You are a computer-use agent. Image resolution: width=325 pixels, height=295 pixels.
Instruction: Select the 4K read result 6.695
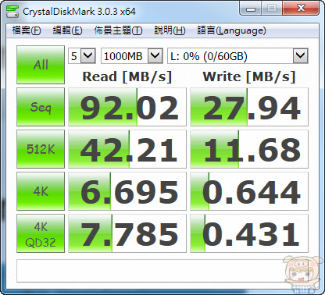coord(127,191)
